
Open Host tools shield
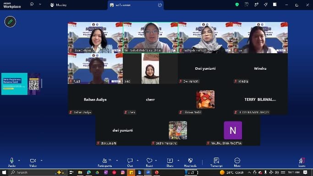tap(190, 162)
